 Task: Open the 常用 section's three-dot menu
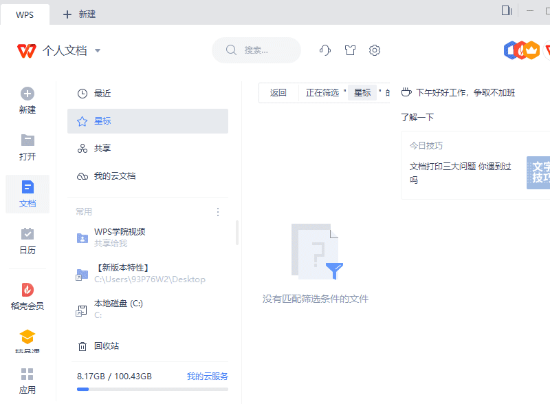click(x=218, y=212)
